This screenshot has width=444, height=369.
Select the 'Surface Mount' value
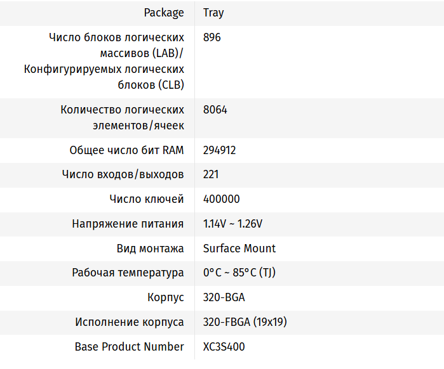click(x=239, y=249)
